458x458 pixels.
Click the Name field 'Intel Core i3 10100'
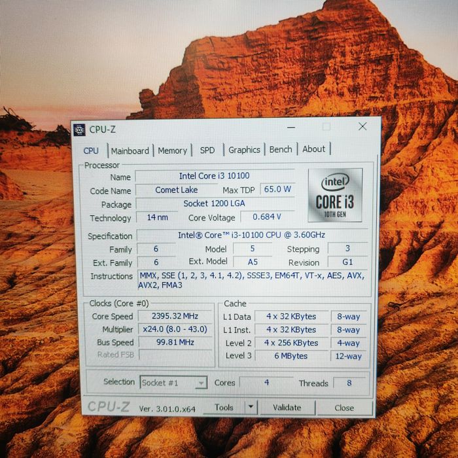pyautogui.click(x=215, y=176)
